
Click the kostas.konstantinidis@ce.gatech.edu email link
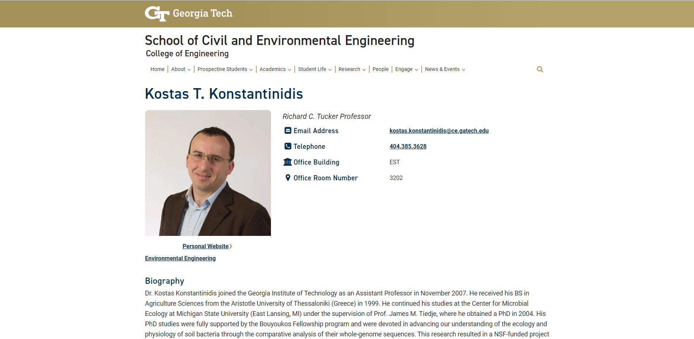[x=439, y=131]
